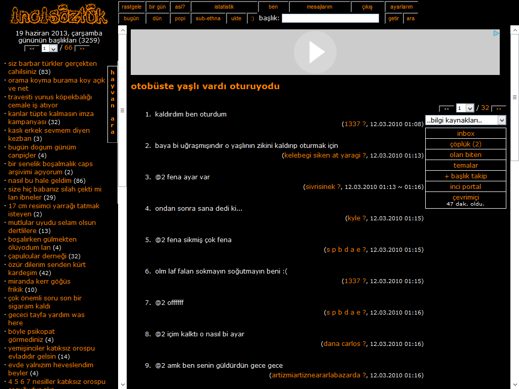Open topic 'çok önemli soru son bir sigaram kaldı'
This screenshot has width=519, height=389.
coord(45,302)
